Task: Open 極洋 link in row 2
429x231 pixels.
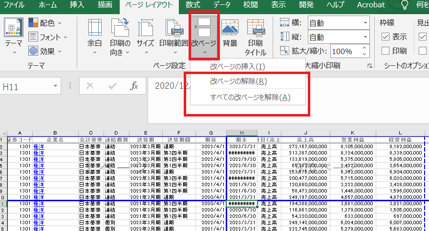Action: click(39, 147)
